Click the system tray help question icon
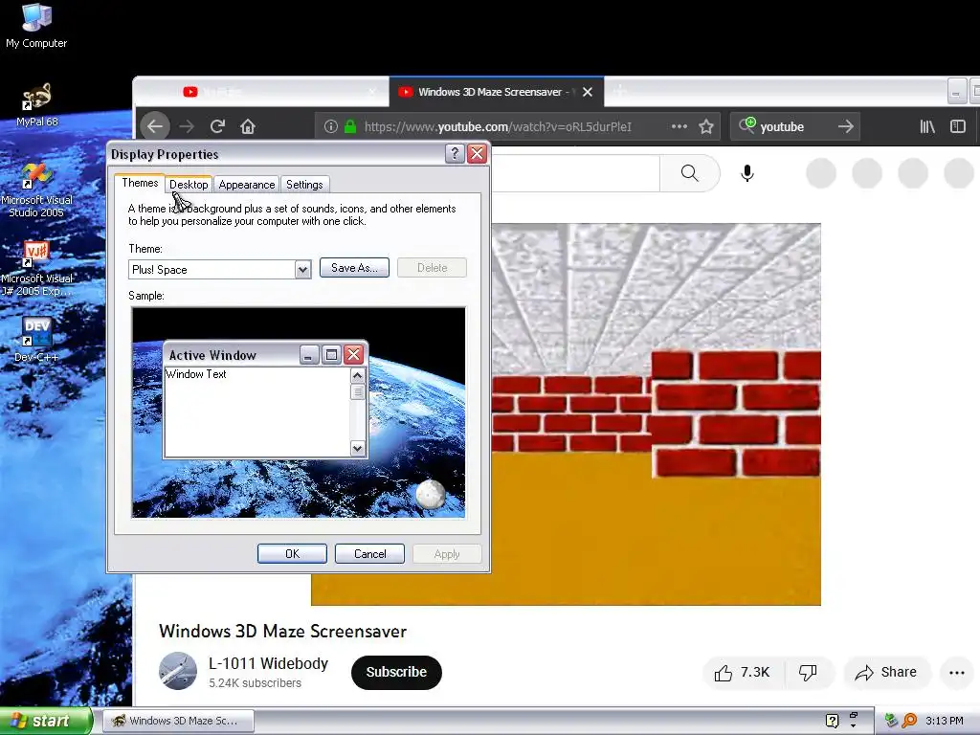The image size is (980, 735). [832, 721]
